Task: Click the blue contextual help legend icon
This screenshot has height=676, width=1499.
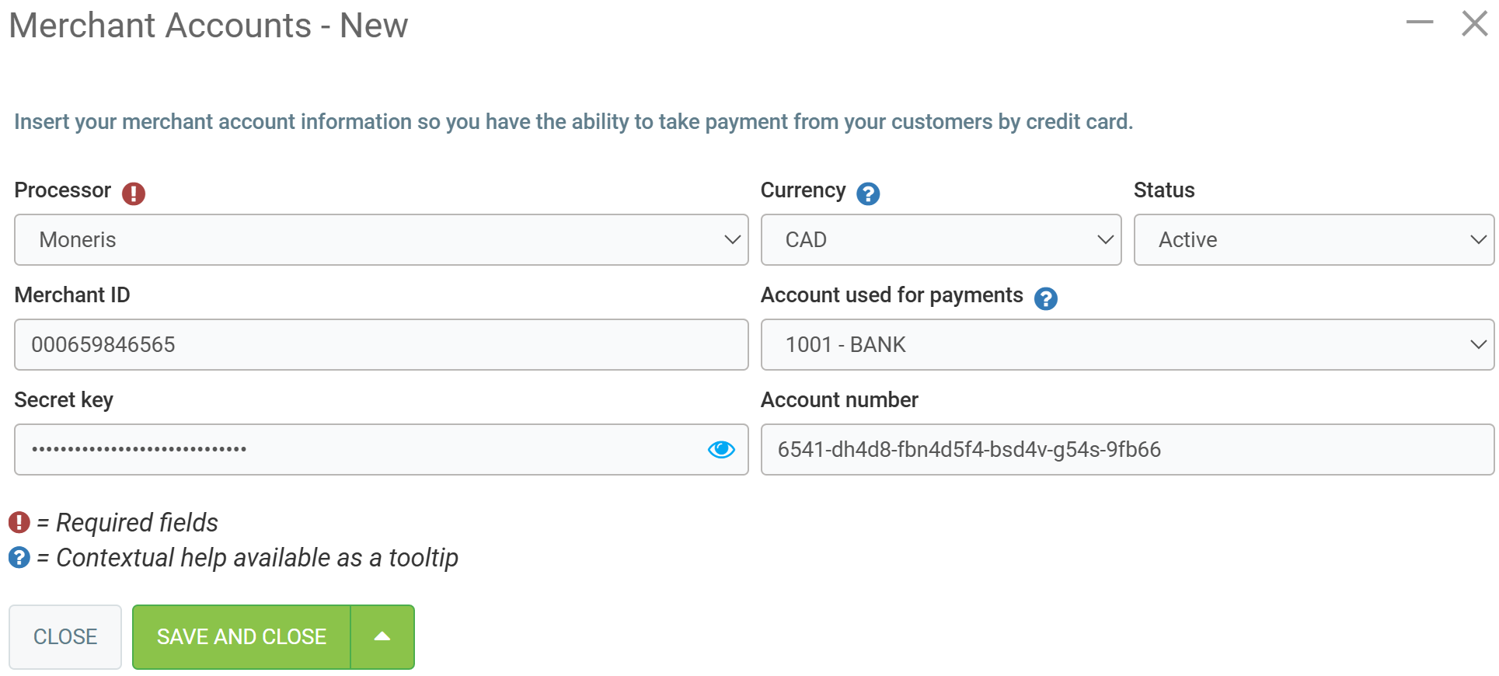Action: (19, 557)
